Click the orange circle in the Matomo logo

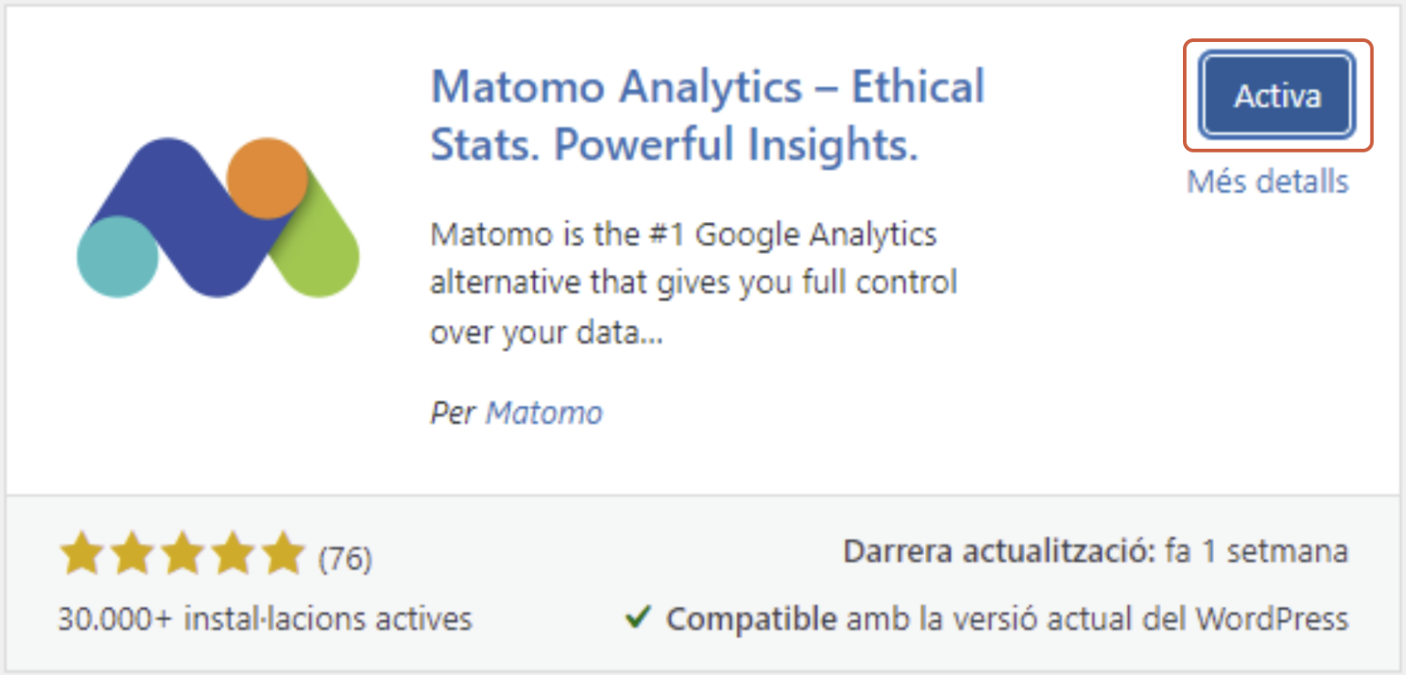point(267,178)
